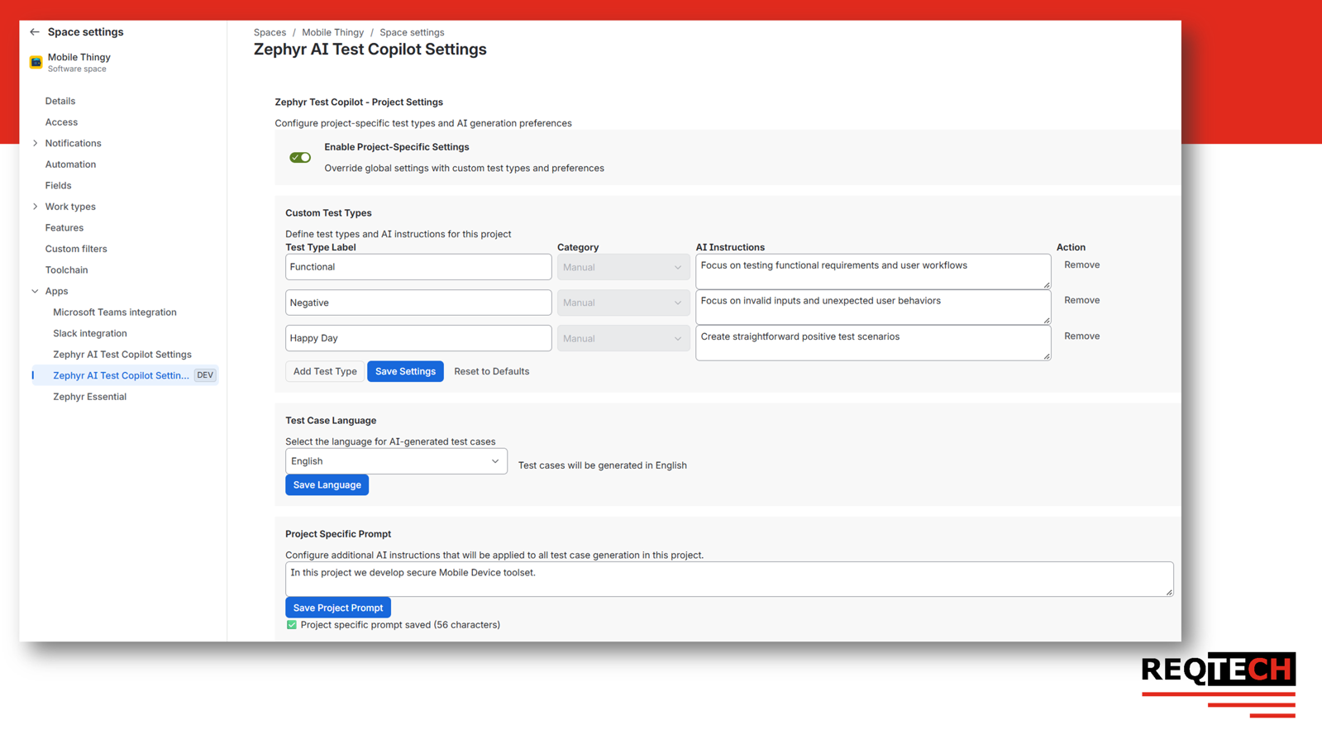Open Details in the sidebar

(60, 101)
